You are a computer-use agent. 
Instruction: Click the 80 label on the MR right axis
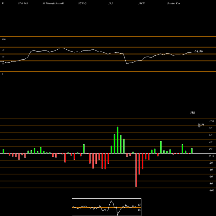211,128
